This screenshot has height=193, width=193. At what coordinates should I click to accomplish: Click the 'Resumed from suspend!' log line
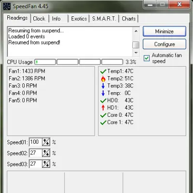pos(34,42)
